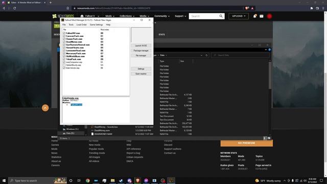Open the Windows Start menu
The height and width of the screenshot is (184, 327).
[x=4, y=180]
